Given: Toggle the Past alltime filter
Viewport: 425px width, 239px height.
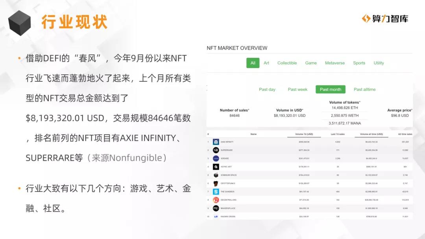Looking at the screenshot, I should pos(365,89).
